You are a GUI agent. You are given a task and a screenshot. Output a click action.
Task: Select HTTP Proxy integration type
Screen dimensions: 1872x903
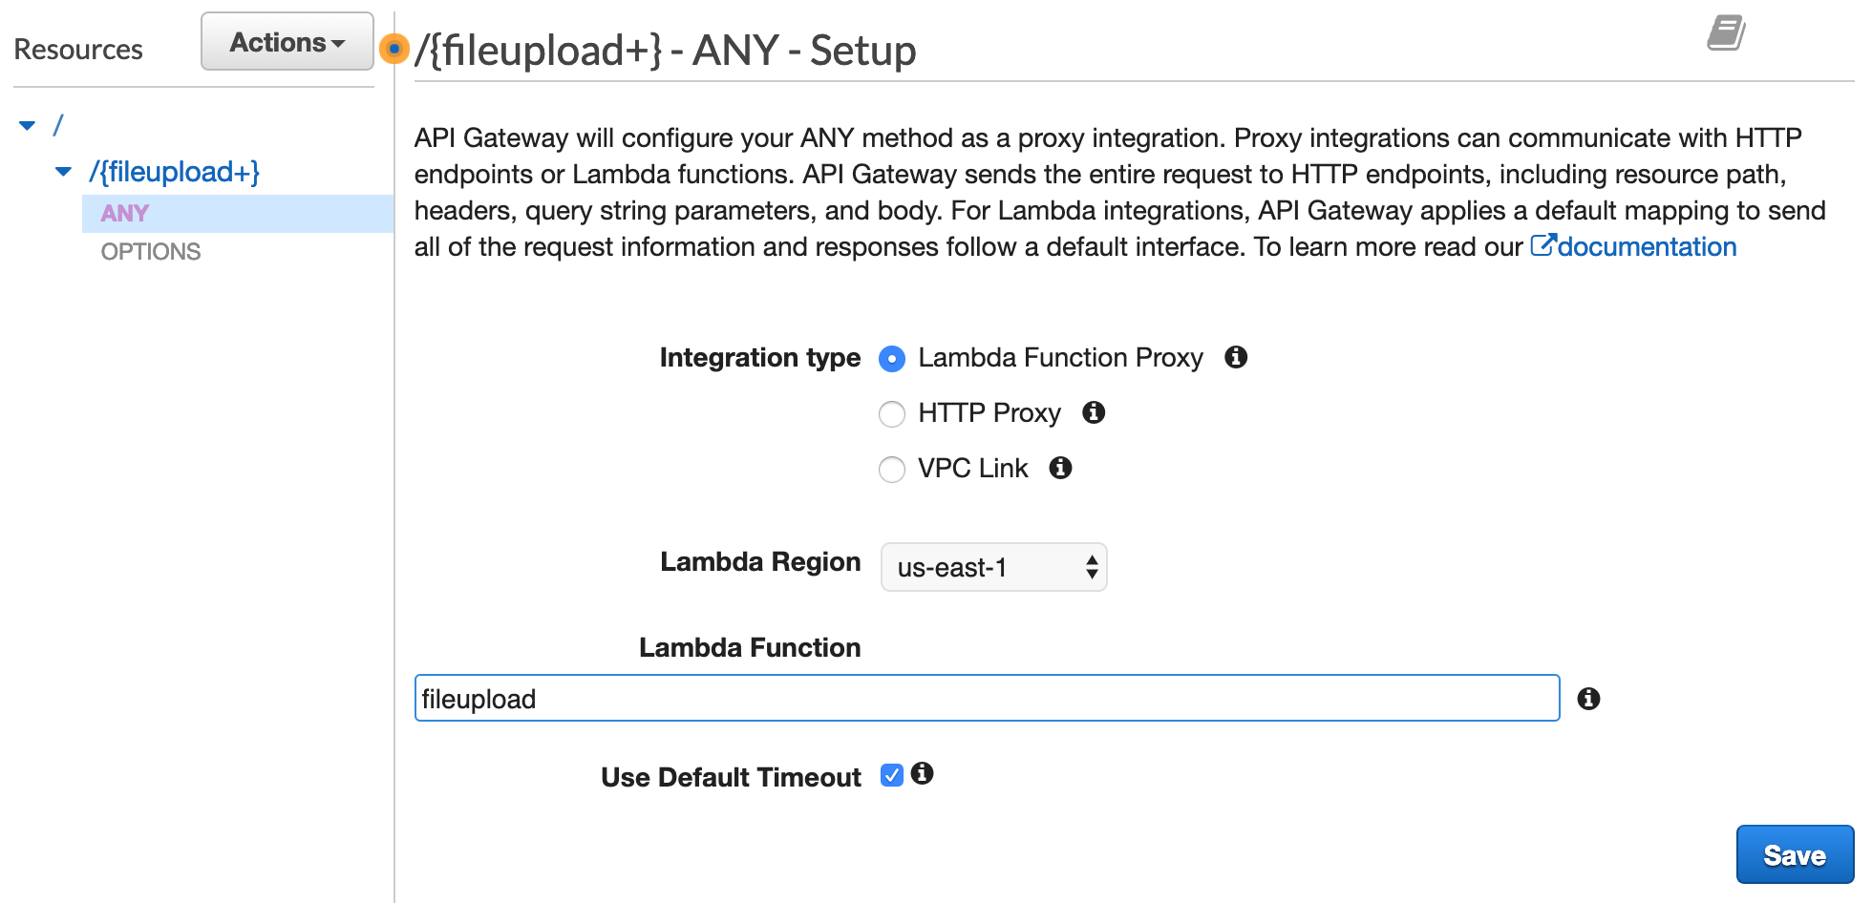pos(892,414)
